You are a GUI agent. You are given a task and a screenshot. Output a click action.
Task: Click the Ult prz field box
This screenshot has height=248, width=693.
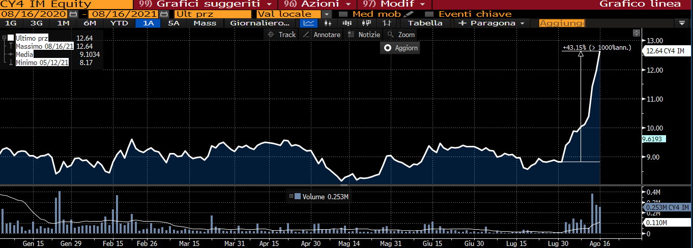(x=213, y=14)
